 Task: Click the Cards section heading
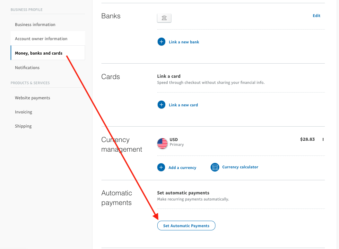pos(110,76)
